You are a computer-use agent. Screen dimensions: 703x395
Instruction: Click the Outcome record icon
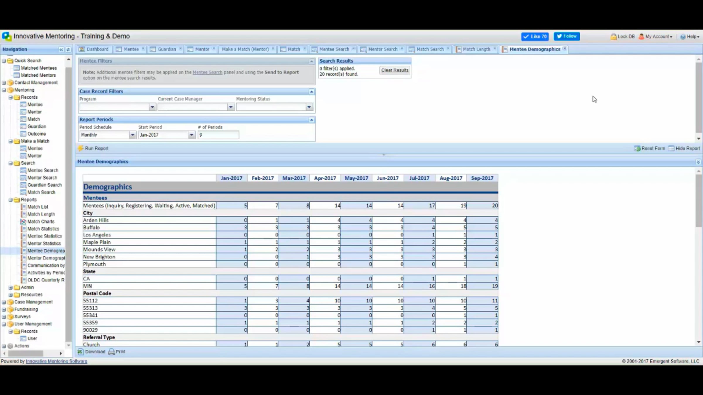[x=23, y=134]
